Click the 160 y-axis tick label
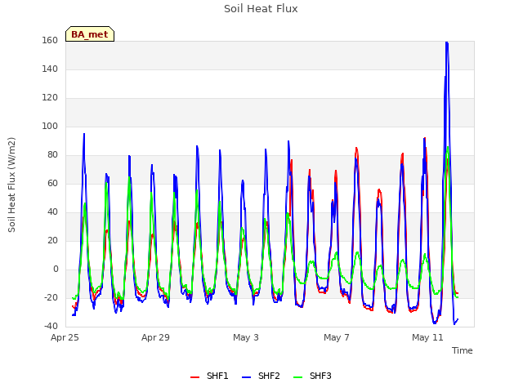Screen dimensions: 523x392 tap(50, 41)
